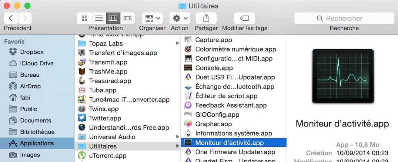Click the Activity Monitor preview image
The image size is (398, 162).
(343, 76)
